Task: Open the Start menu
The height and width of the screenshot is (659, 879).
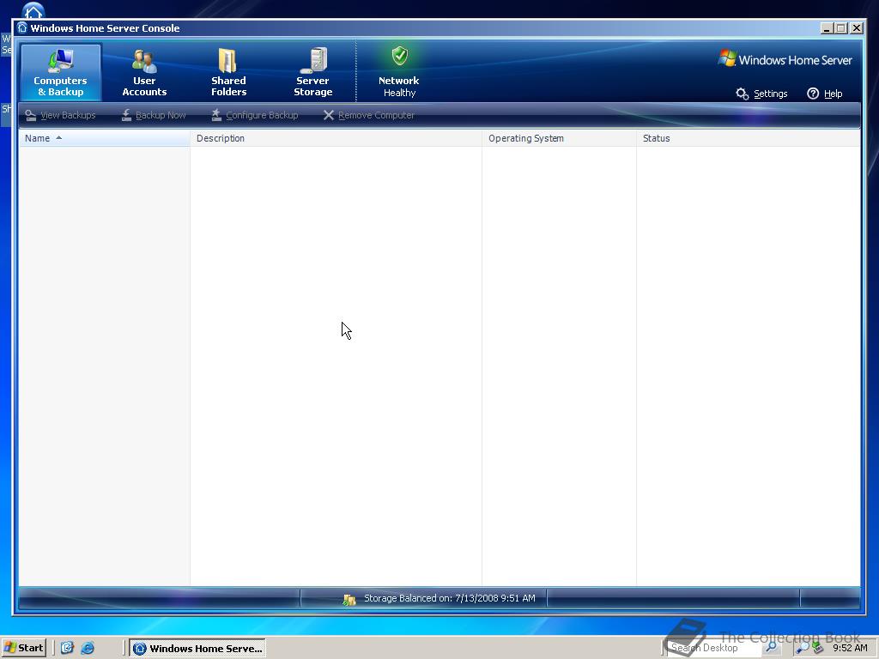Action: click(23, 648)
